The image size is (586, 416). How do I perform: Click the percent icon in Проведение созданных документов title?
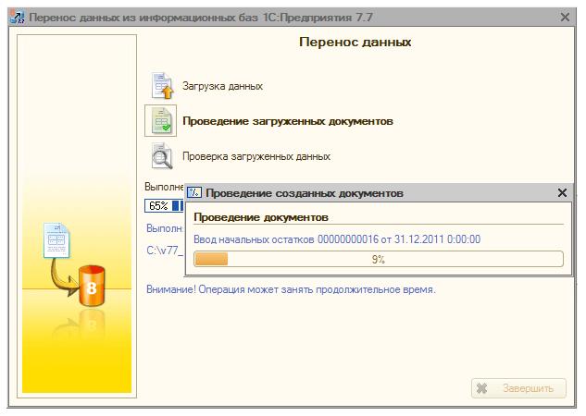coord(194,193)
